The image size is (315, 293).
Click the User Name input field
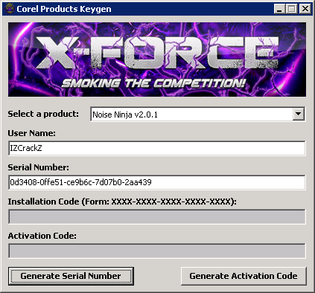157,148
